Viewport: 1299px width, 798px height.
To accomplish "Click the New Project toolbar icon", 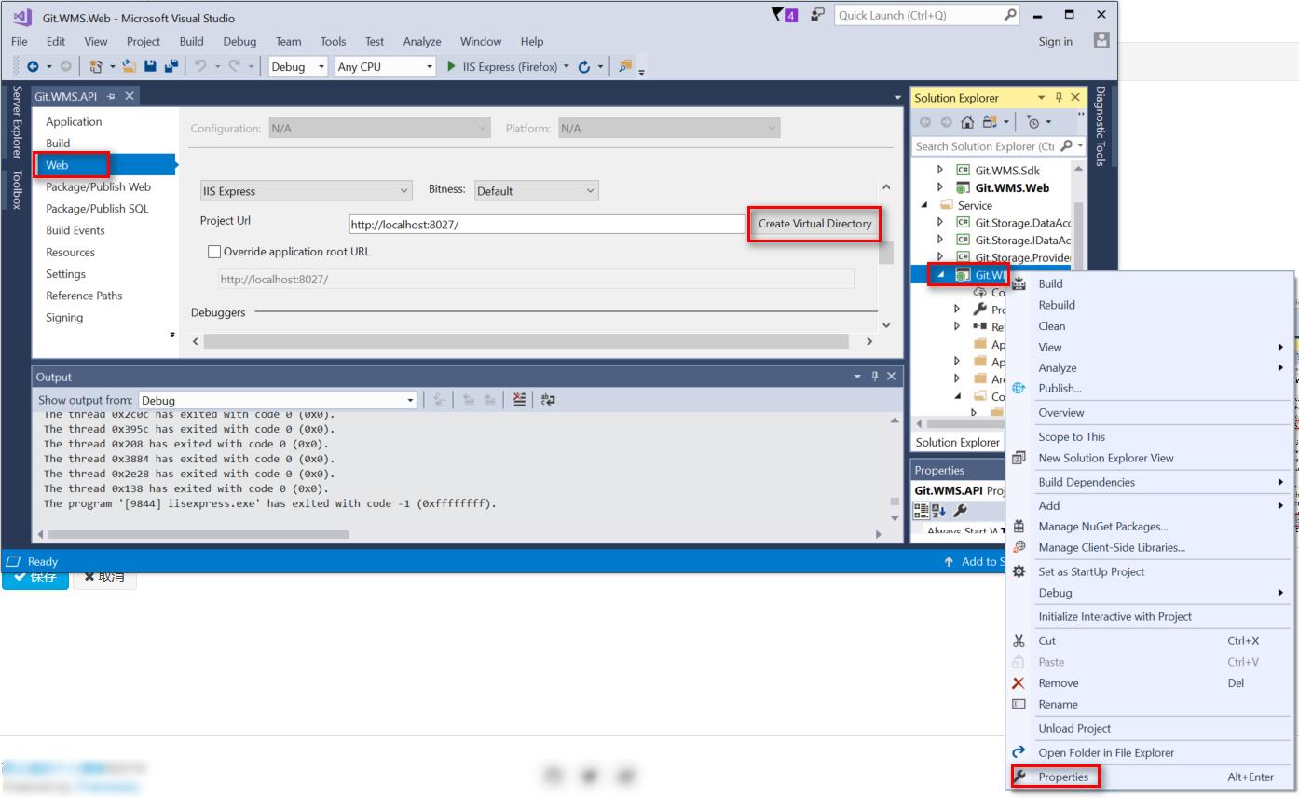I will 95,66.
